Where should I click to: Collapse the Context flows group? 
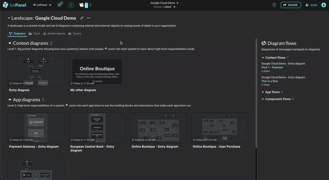[x=263, y=58]
